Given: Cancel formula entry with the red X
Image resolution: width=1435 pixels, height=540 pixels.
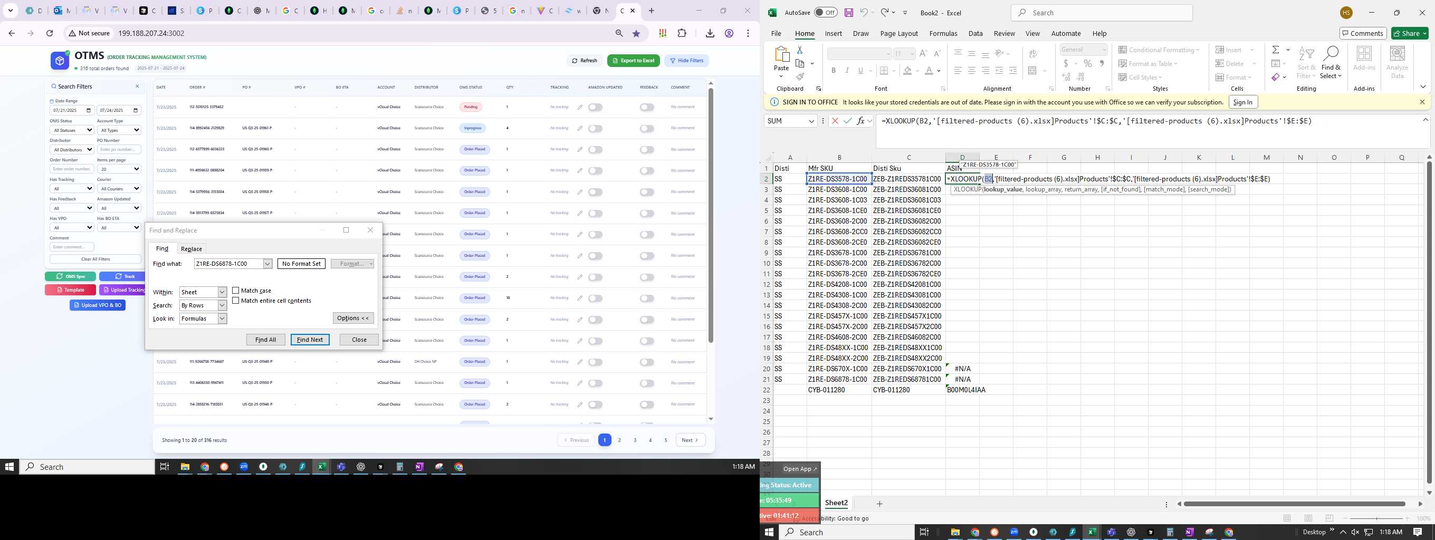Looking at the screenshot, I should click(835, 121).
